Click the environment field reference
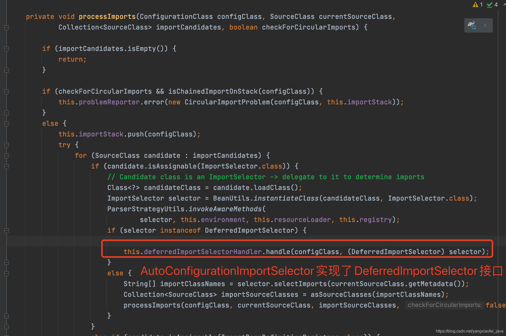The width and height of the screenshot is (506, 336). coord(223,220)
